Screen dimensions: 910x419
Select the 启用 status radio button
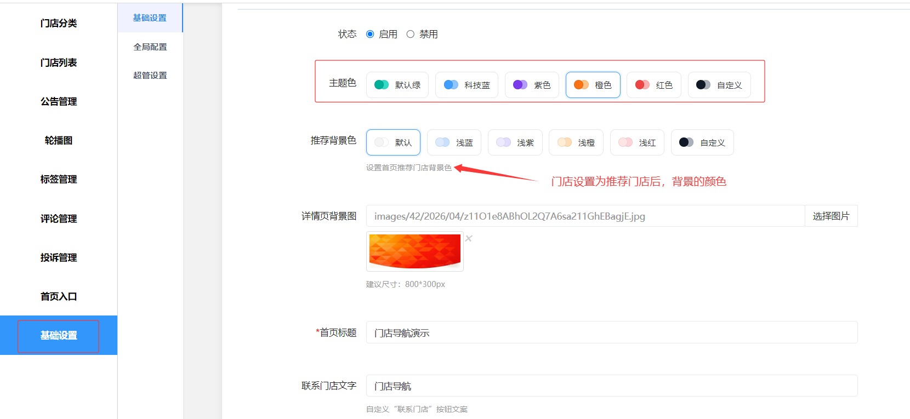point(370,34)
